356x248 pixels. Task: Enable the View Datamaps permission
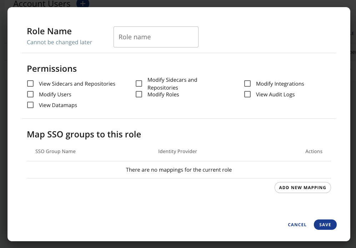[30, 105]
